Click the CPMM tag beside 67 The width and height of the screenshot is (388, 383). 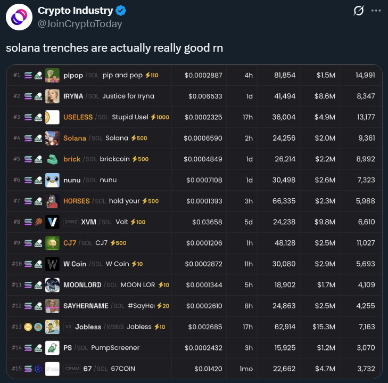coord(72,369)
